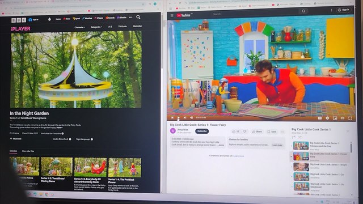Open TV Guide in iPlayer
Image resolution: width=363 pixels, height=204 pixels.
coord(123,27)
